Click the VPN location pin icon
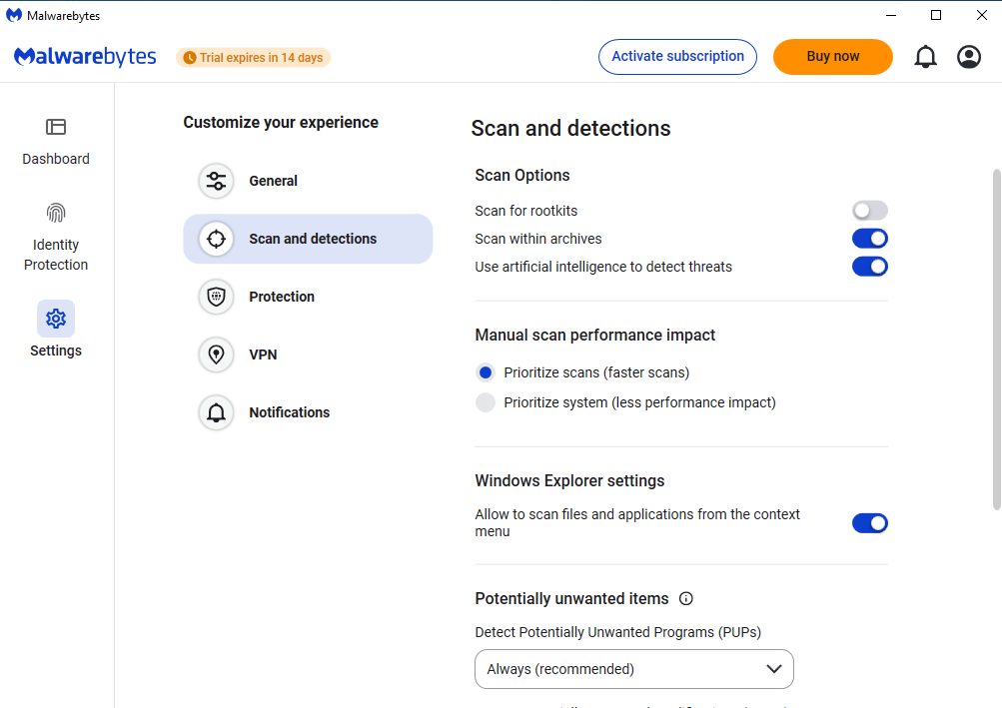This screenshot has width=1002, height=708. pyautogui.click(x=216, y=354)
